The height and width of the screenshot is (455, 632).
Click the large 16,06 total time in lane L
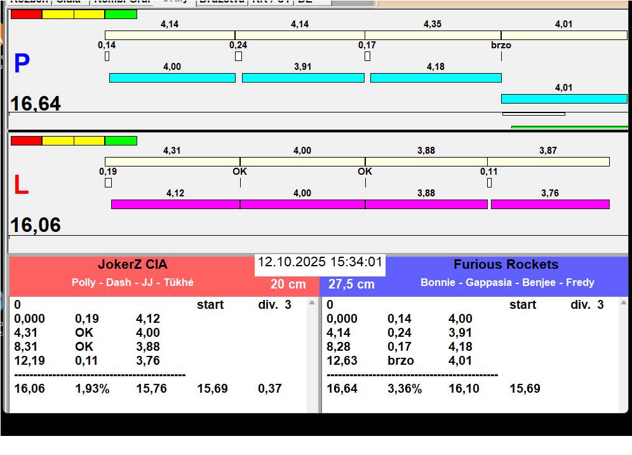(36, 225)
